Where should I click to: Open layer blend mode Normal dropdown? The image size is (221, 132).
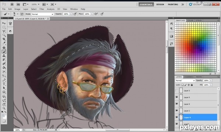click(x=185, y=81)
